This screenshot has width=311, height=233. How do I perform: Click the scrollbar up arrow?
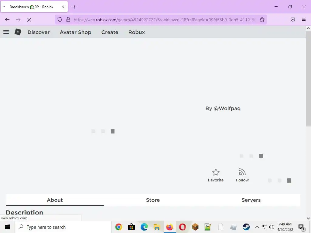click(308, 28)
